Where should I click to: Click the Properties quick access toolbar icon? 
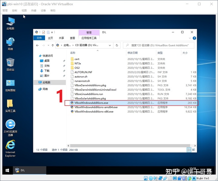44,32
